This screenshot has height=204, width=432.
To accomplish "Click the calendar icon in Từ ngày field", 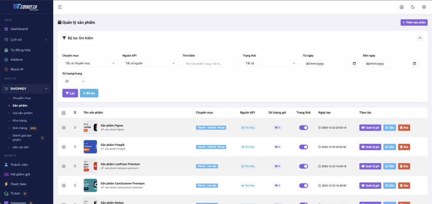I will tap(354, 64).
